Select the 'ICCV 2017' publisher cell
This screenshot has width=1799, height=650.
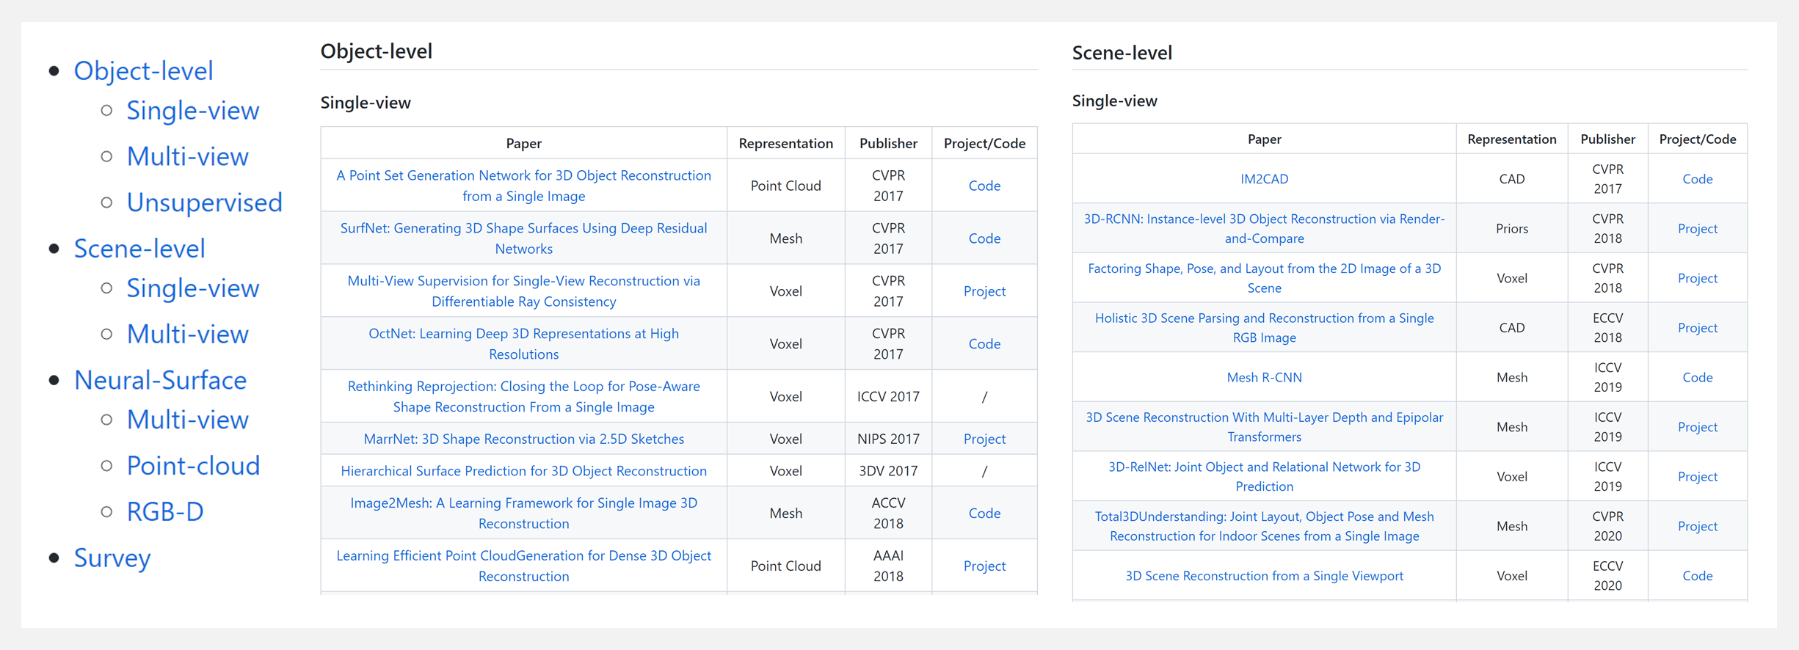pos(888,397)
